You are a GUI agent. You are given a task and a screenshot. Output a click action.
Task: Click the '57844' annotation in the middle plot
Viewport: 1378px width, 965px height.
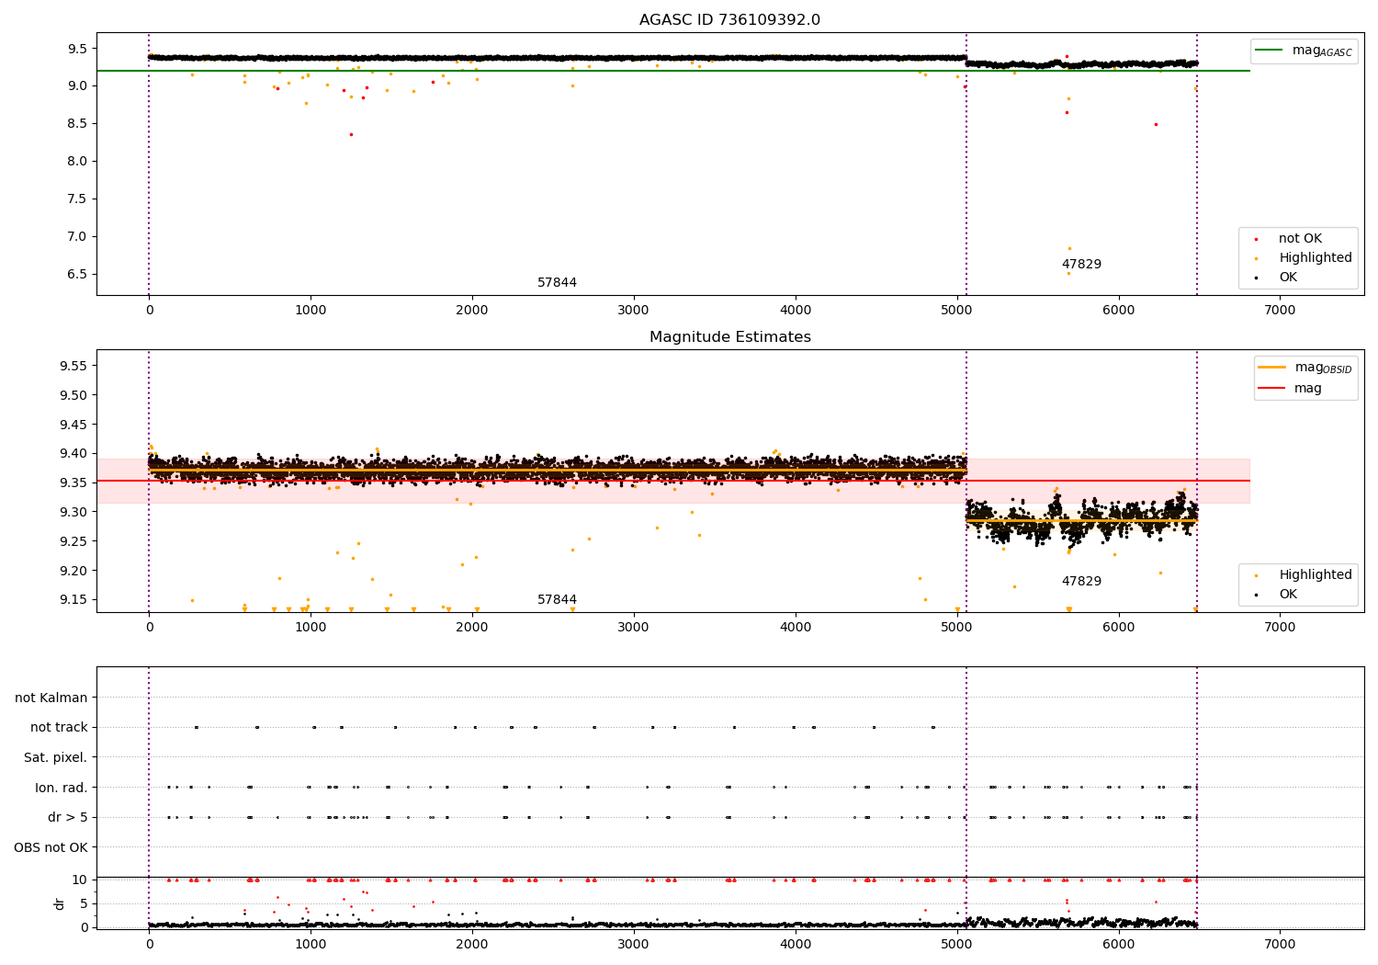pyautogui.click(x=557, y=600)
